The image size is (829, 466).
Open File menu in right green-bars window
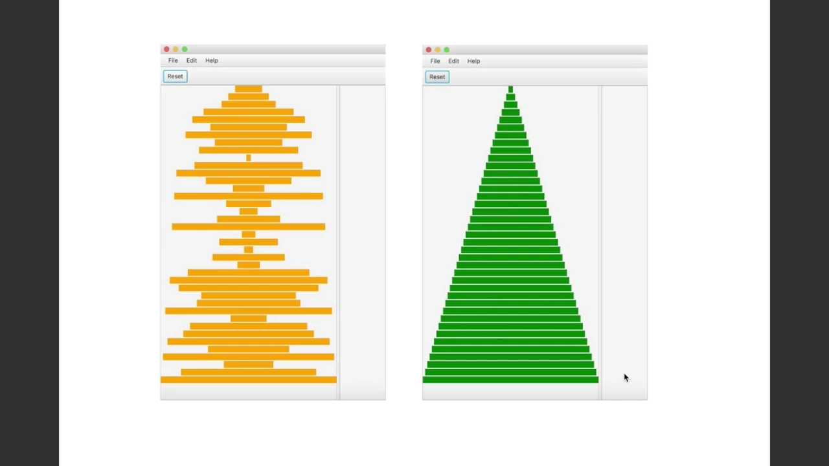[x=435, y=61]
